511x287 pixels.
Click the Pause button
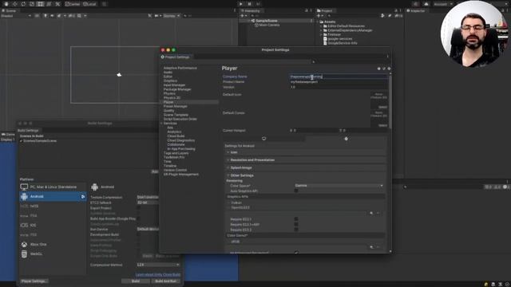(249, 4)
